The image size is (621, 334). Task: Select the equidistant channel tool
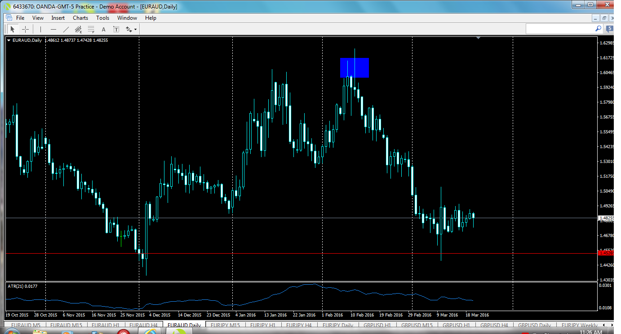point(79,29)
